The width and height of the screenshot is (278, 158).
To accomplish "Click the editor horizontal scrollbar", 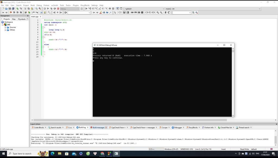I will point(130,120).
